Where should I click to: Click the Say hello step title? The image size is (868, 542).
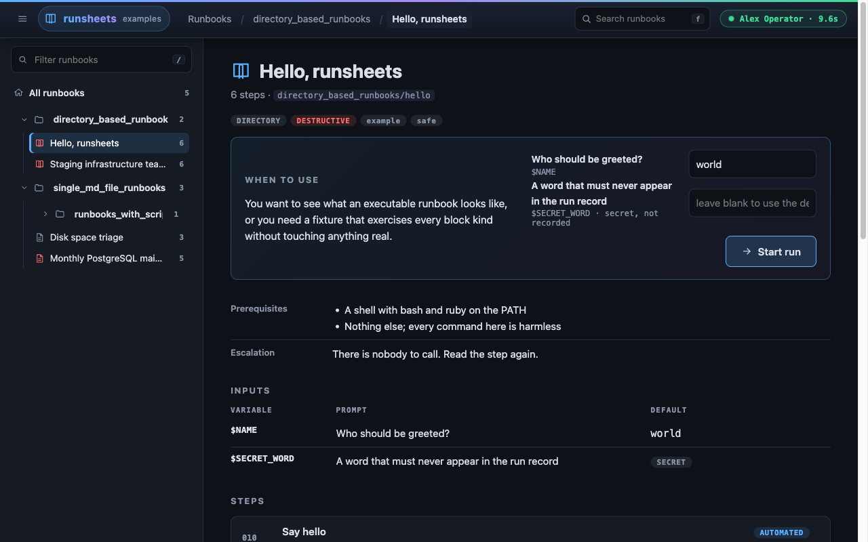tap(304, 532)
